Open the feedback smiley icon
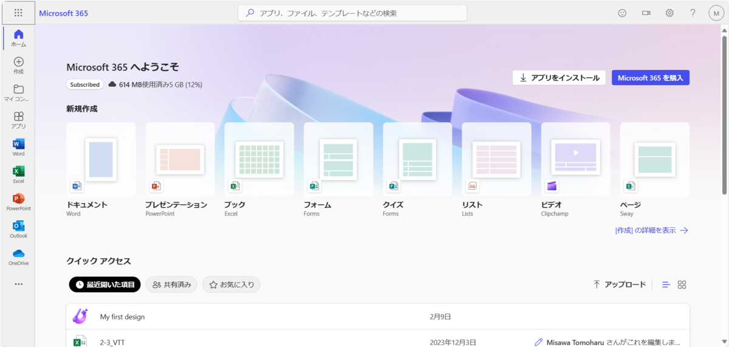The image size is (729, 347). (622, 13)
